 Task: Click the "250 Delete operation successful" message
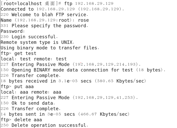click(44, 125)
